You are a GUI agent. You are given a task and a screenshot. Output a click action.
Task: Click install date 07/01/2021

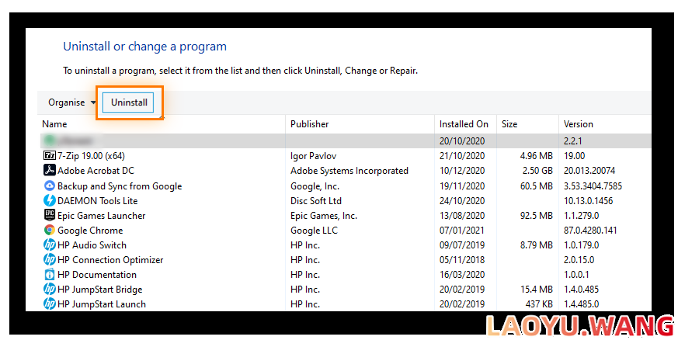[x=462, y=231]
